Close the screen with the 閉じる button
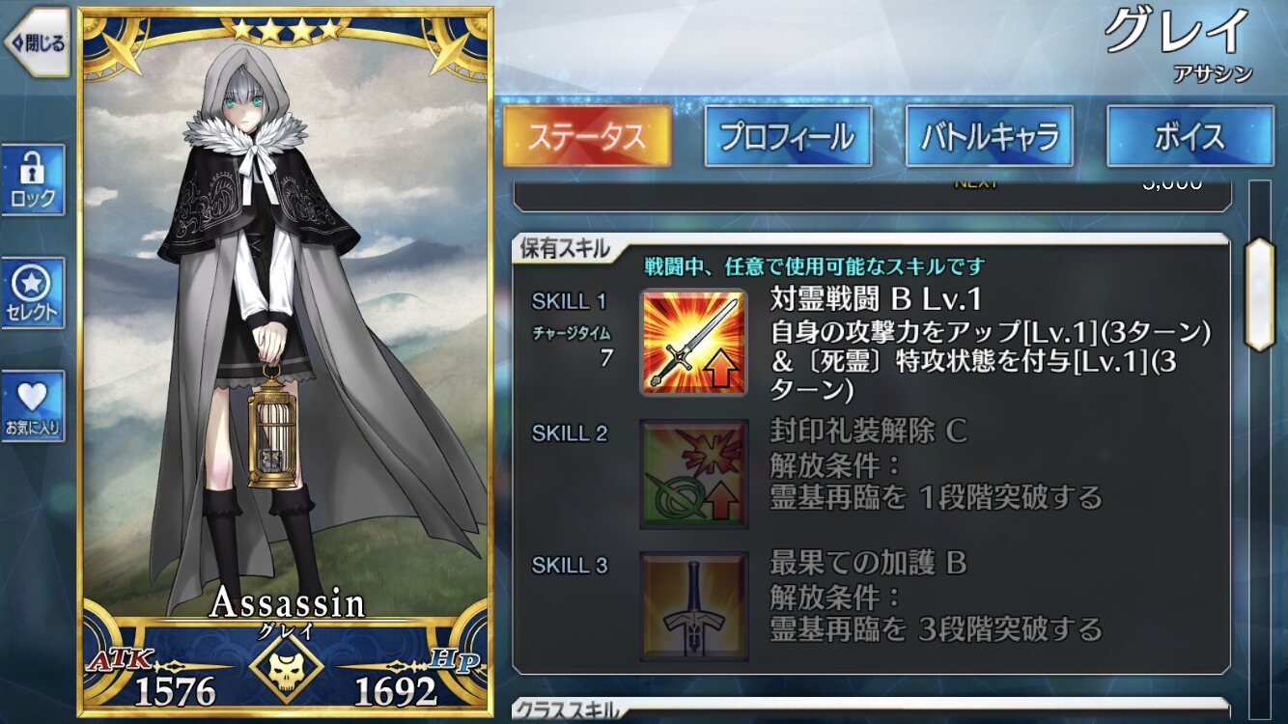The height and width of the screenshot is (724, 1288). (x=37, y=42)
